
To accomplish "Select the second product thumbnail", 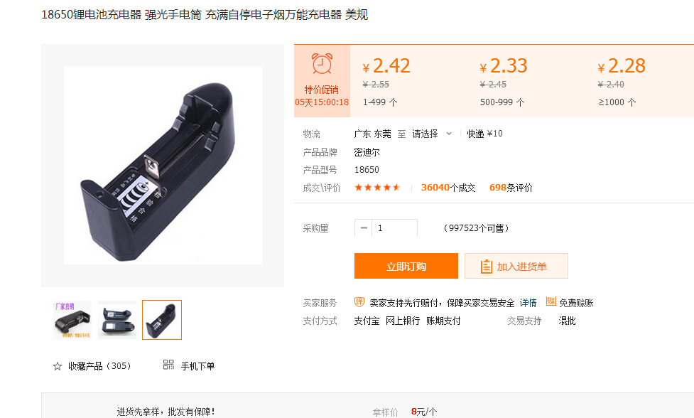I will [x=117, y=320].
